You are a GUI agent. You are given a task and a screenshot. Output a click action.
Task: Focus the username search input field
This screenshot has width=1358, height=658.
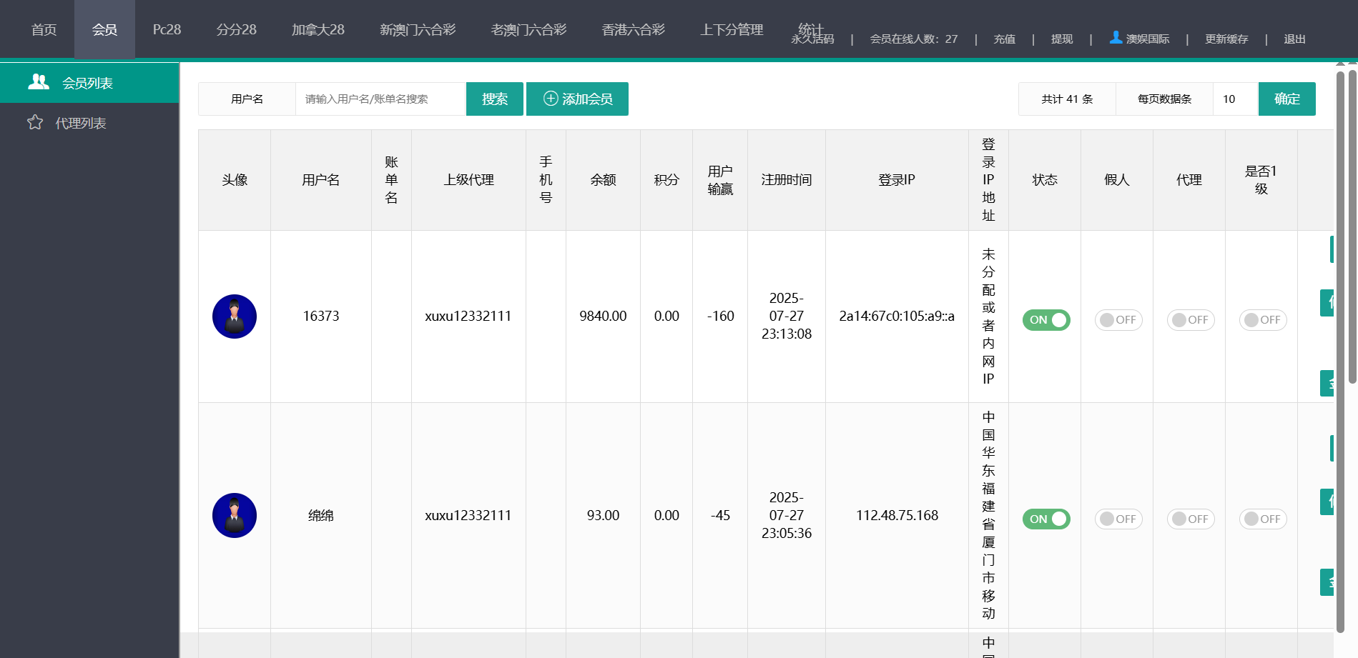380,99
